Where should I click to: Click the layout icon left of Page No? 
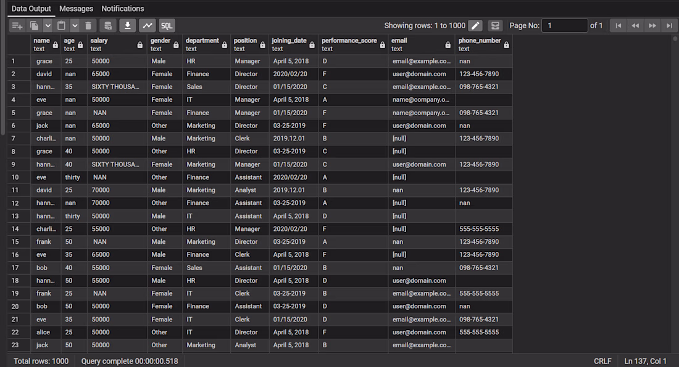click(x=495, y=26)
